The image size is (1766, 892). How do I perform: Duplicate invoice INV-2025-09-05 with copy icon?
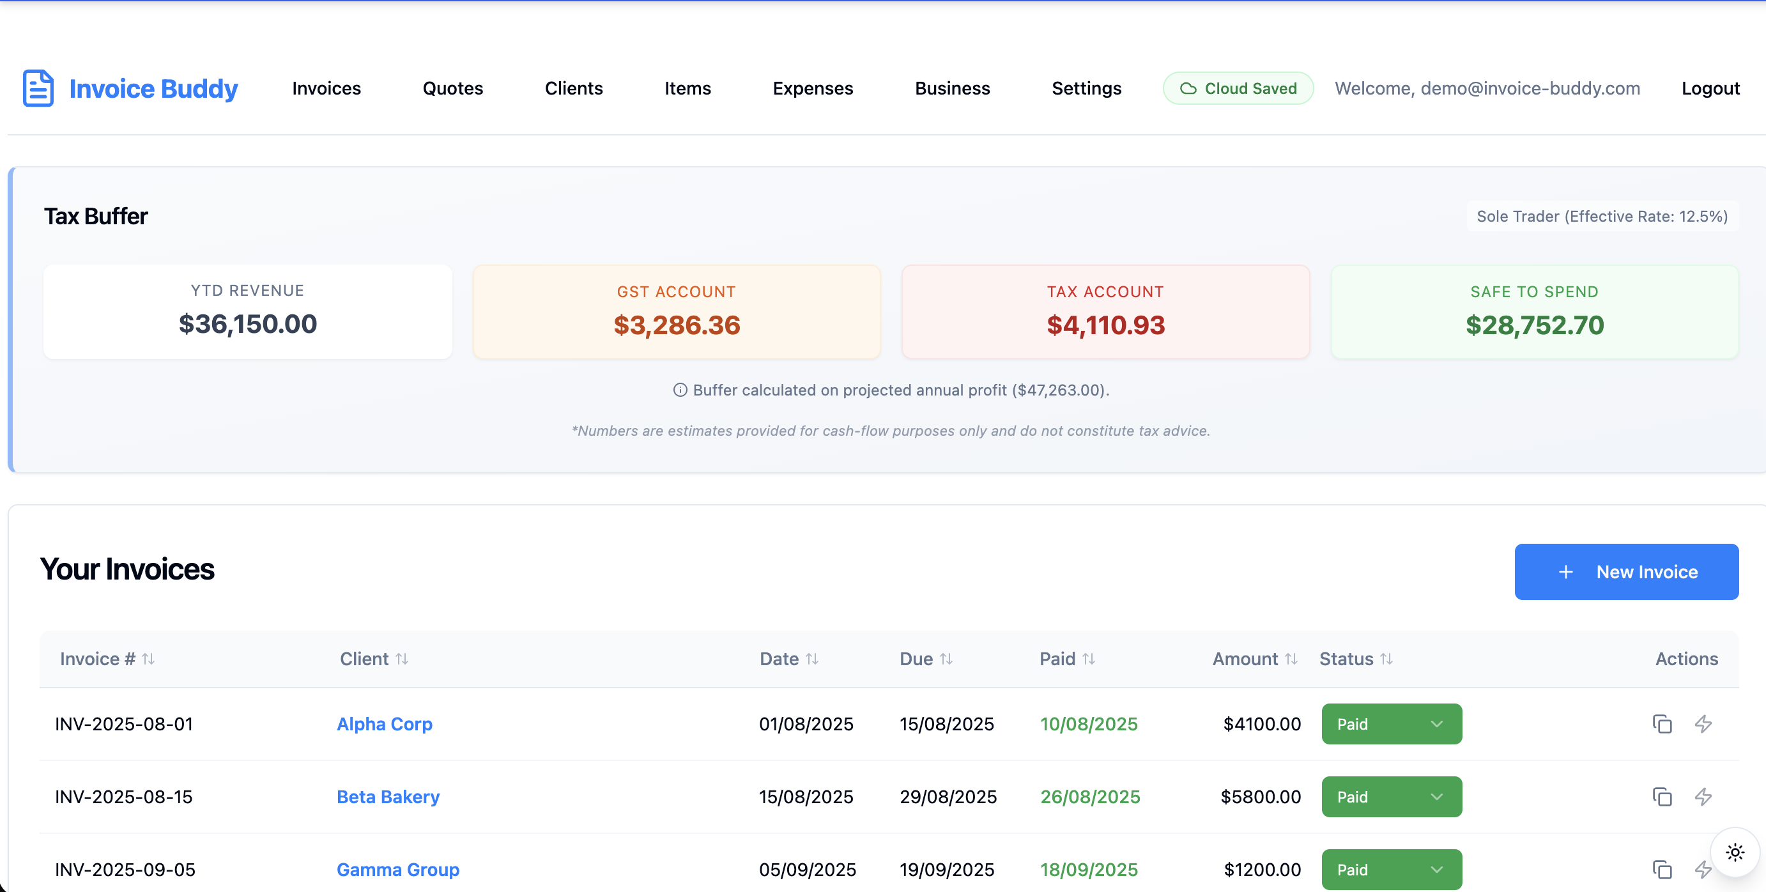click(x=1662, y=870)
